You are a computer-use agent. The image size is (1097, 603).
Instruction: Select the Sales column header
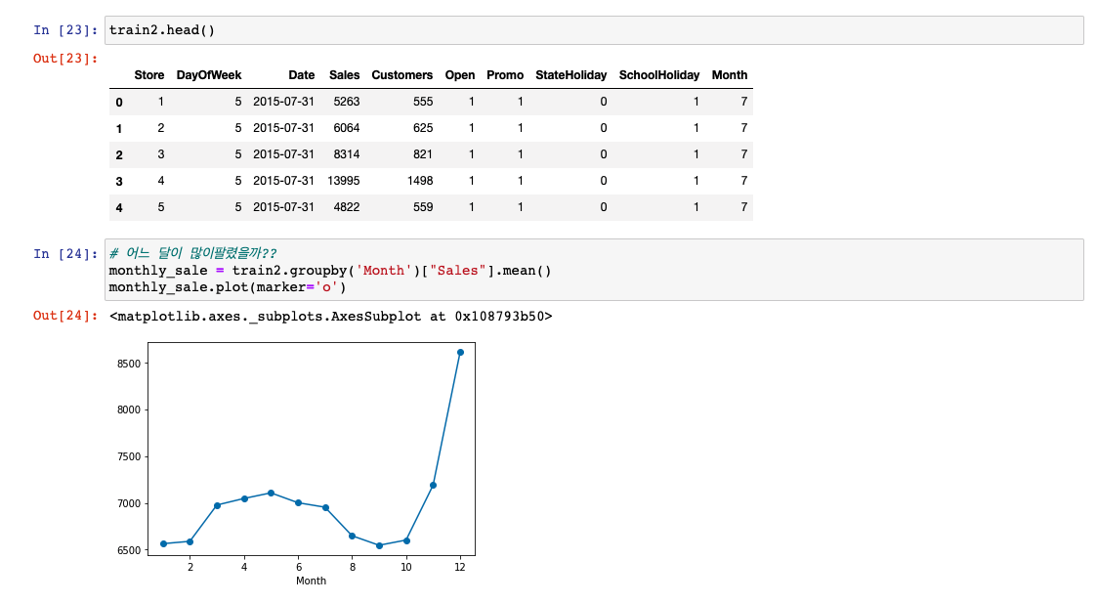tap(344, 75)
